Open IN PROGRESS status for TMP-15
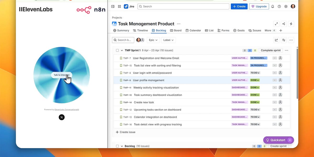The width and height of the screenshot is (314, 157). coord(259,65)
